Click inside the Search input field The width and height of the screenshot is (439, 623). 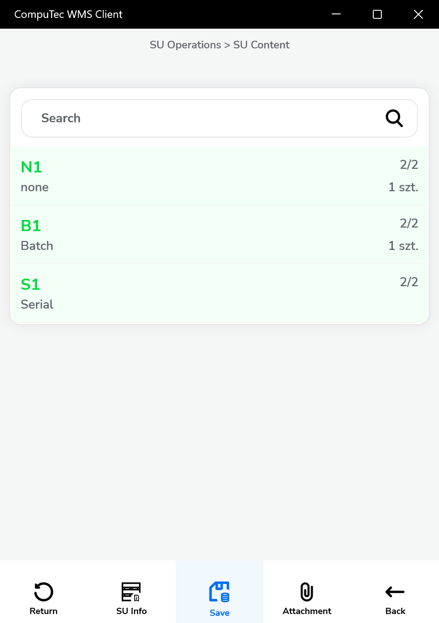201,118
